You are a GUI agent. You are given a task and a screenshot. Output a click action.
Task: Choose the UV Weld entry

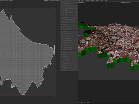pos(69,15)
